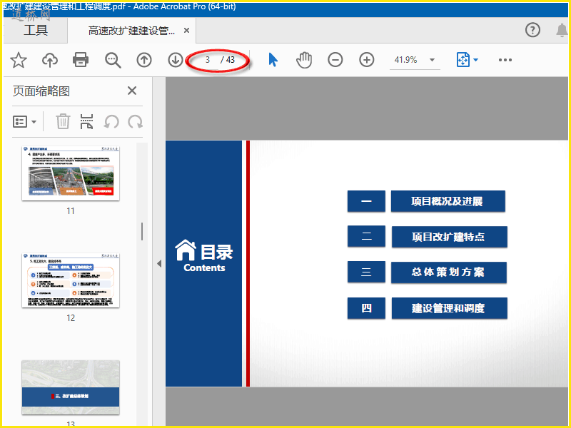Click the 项目改扩建特点 button
Image resolution: width=571 pixels, height=428 pixels.
pos(450,237)
